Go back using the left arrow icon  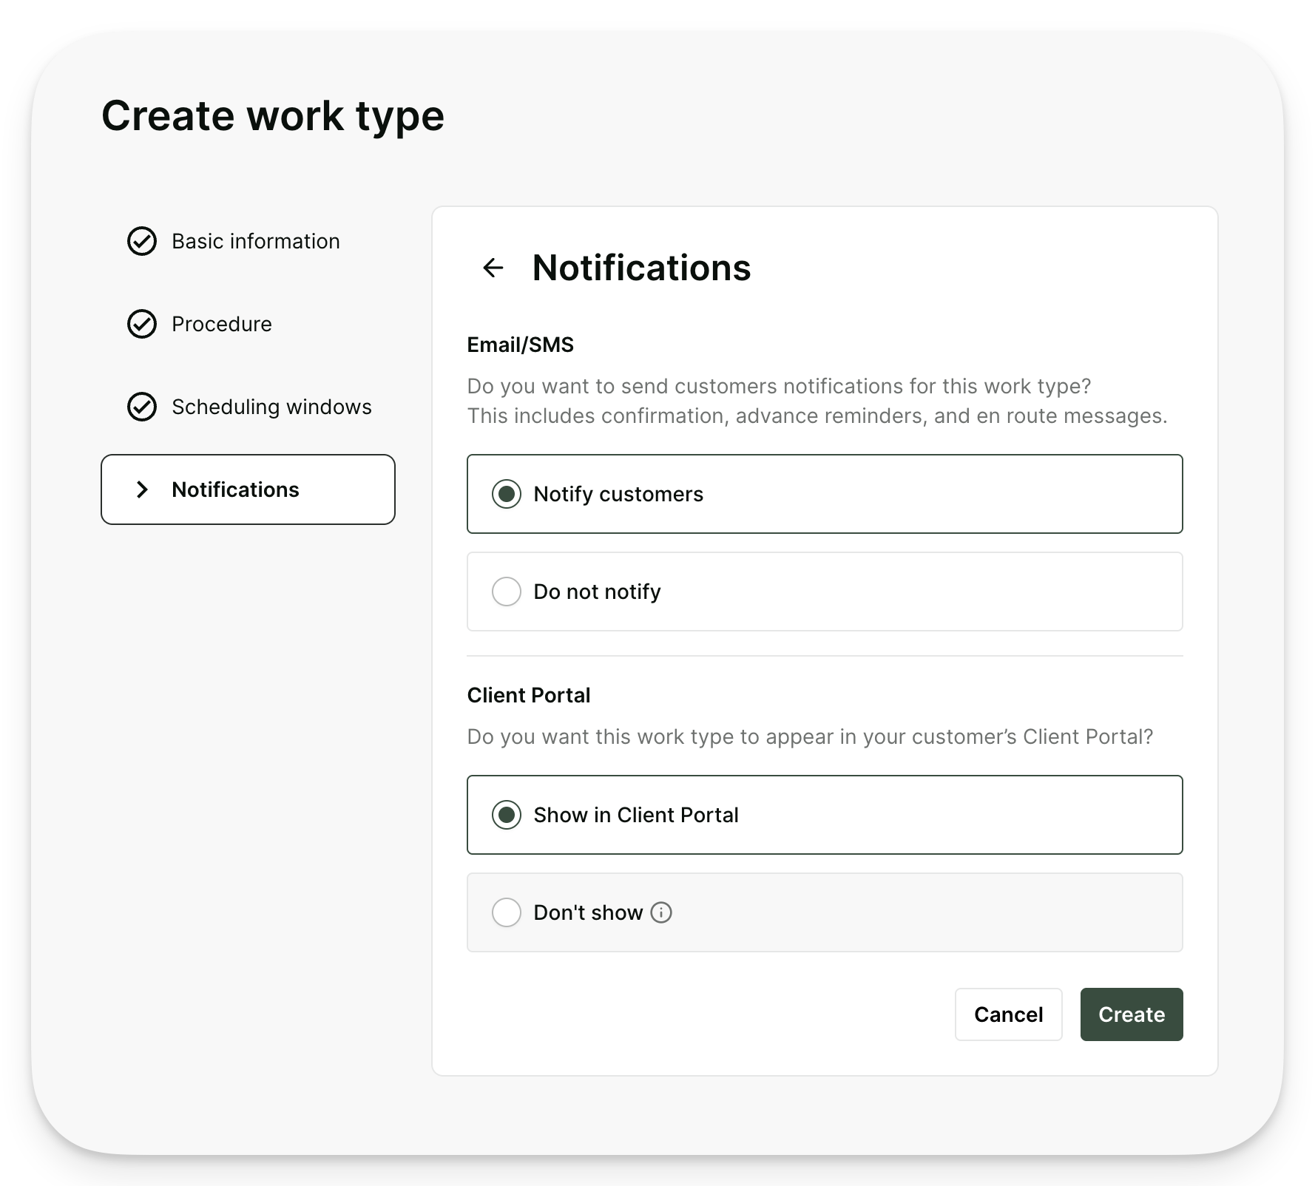click(493, 268)
